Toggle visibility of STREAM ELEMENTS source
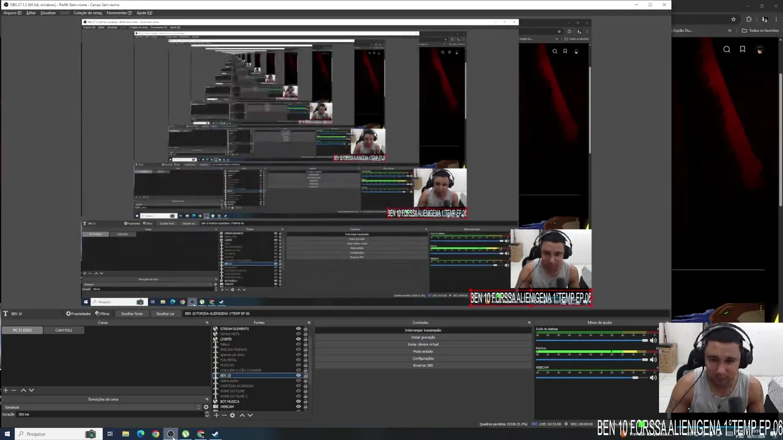The image size is (783, 440). coord(299,329)
